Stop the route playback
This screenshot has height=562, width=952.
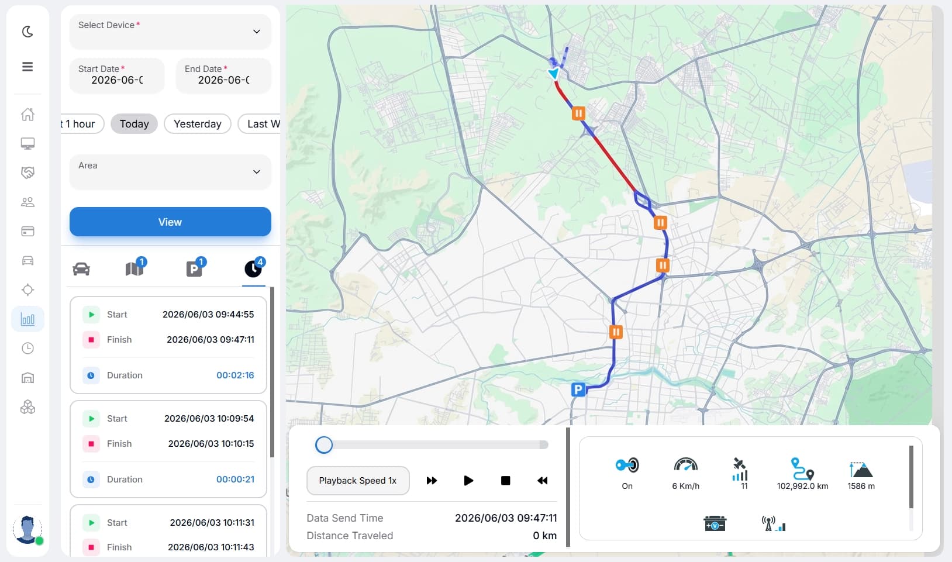tap(506, 481)
